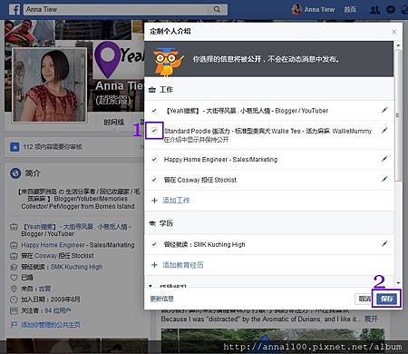Viewport: 408px width, 354px height.
Task: Open SMK Kuching High link in intro sidebar
Action: [x=76, y=267]
